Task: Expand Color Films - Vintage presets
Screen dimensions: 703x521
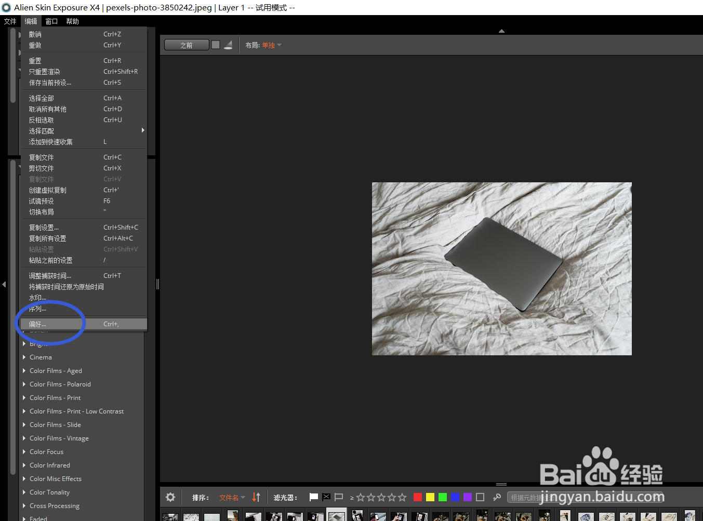Action: (x=24, y=438)
